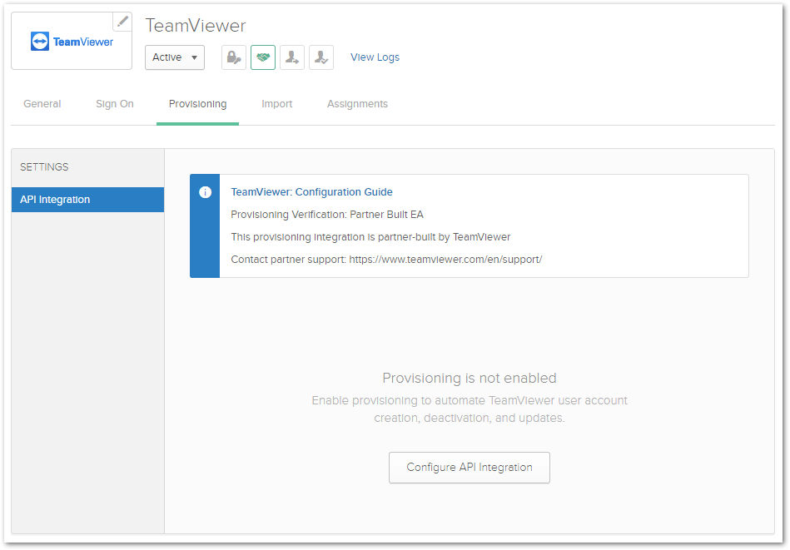The image size is (790, 550).
Task: Click the pencil edit logo icon
Action: (122, 22)
